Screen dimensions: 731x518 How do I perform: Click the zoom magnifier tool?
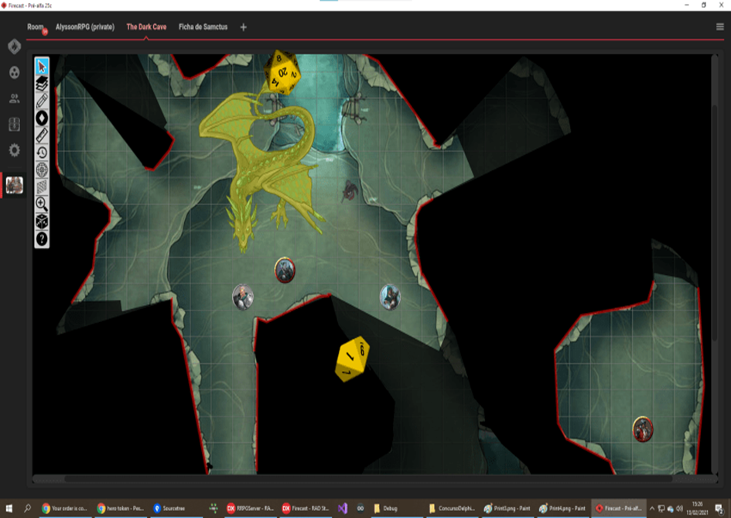tap(42, 204)
